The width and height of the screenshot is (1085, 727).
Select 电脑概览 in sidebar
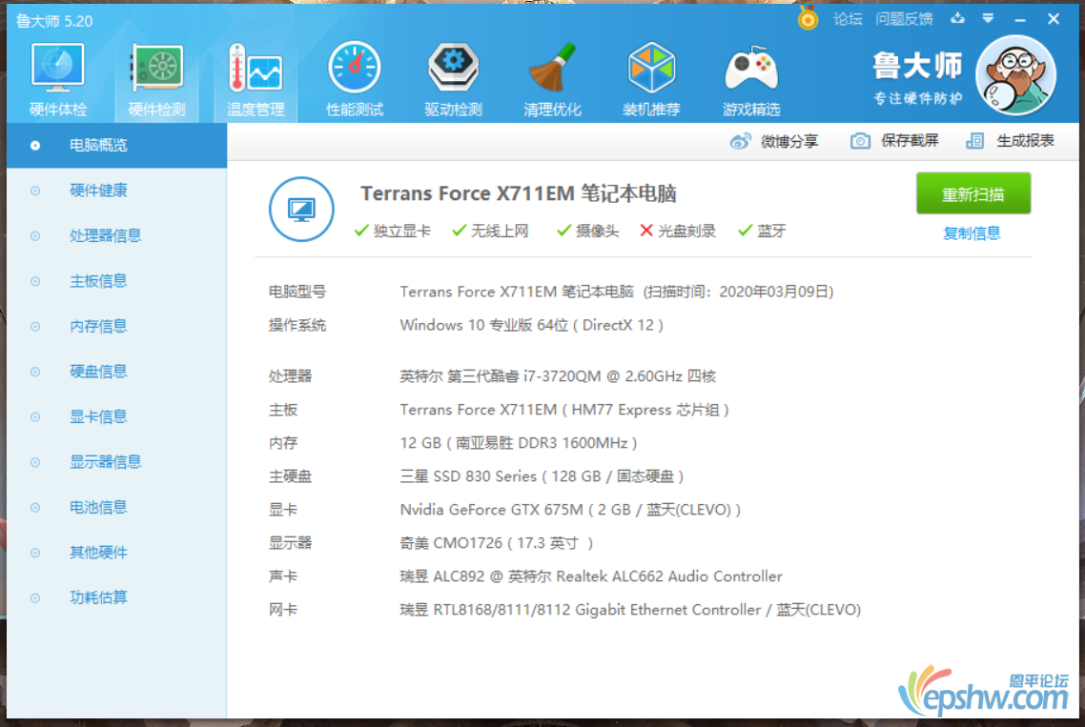tap(117, 145)
